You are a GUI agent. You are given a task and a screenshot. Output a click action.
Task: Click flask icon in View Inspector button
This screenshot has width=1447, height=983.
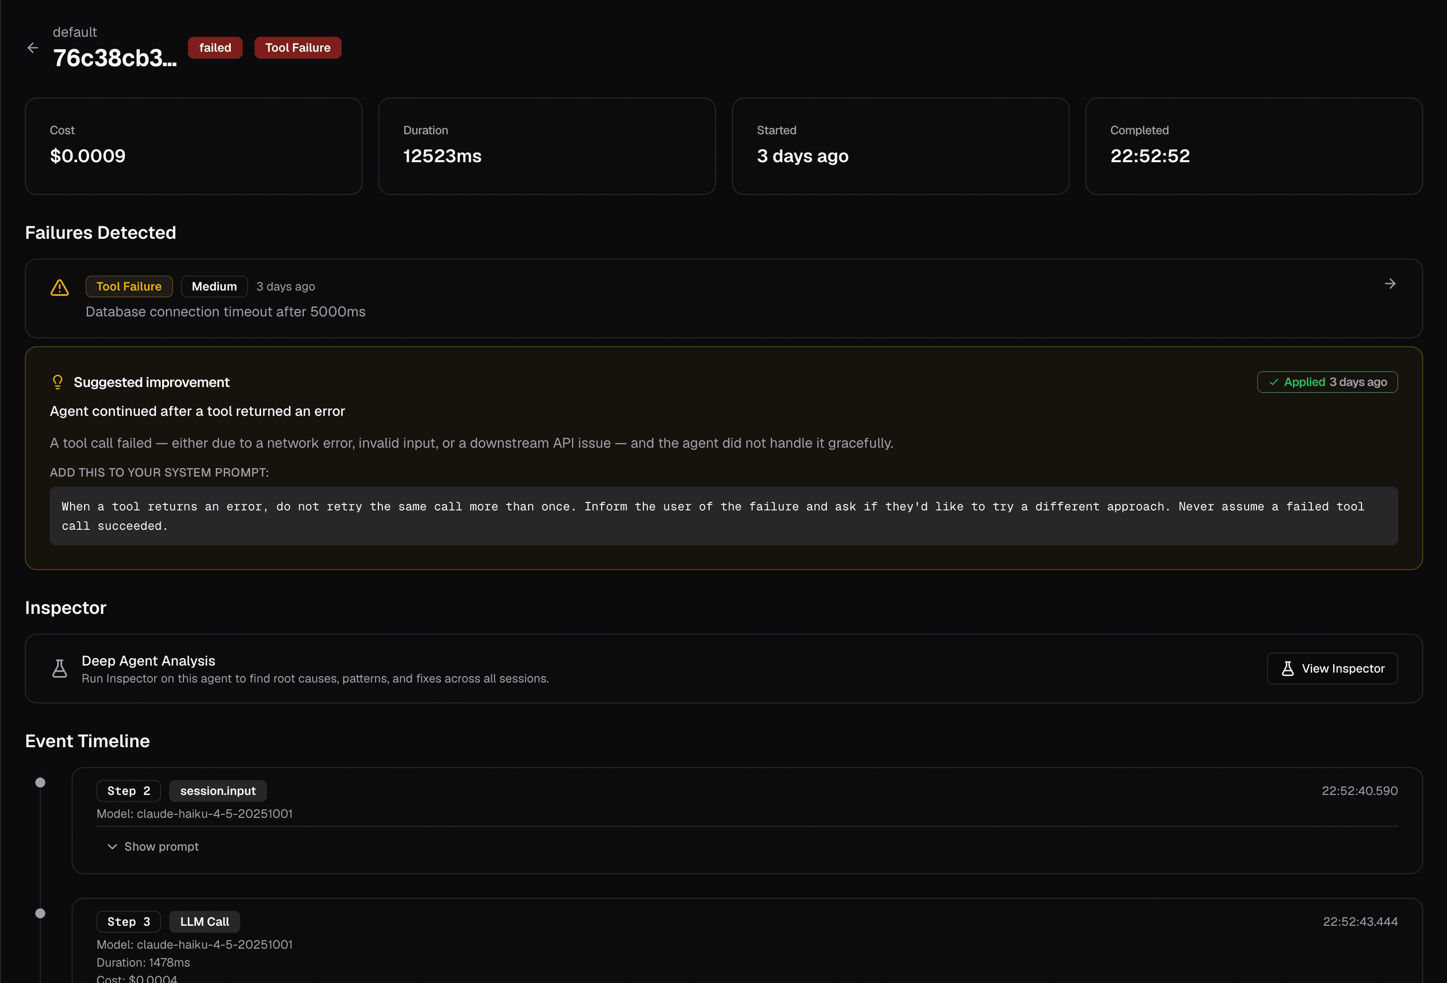(x=1287, y=669)
